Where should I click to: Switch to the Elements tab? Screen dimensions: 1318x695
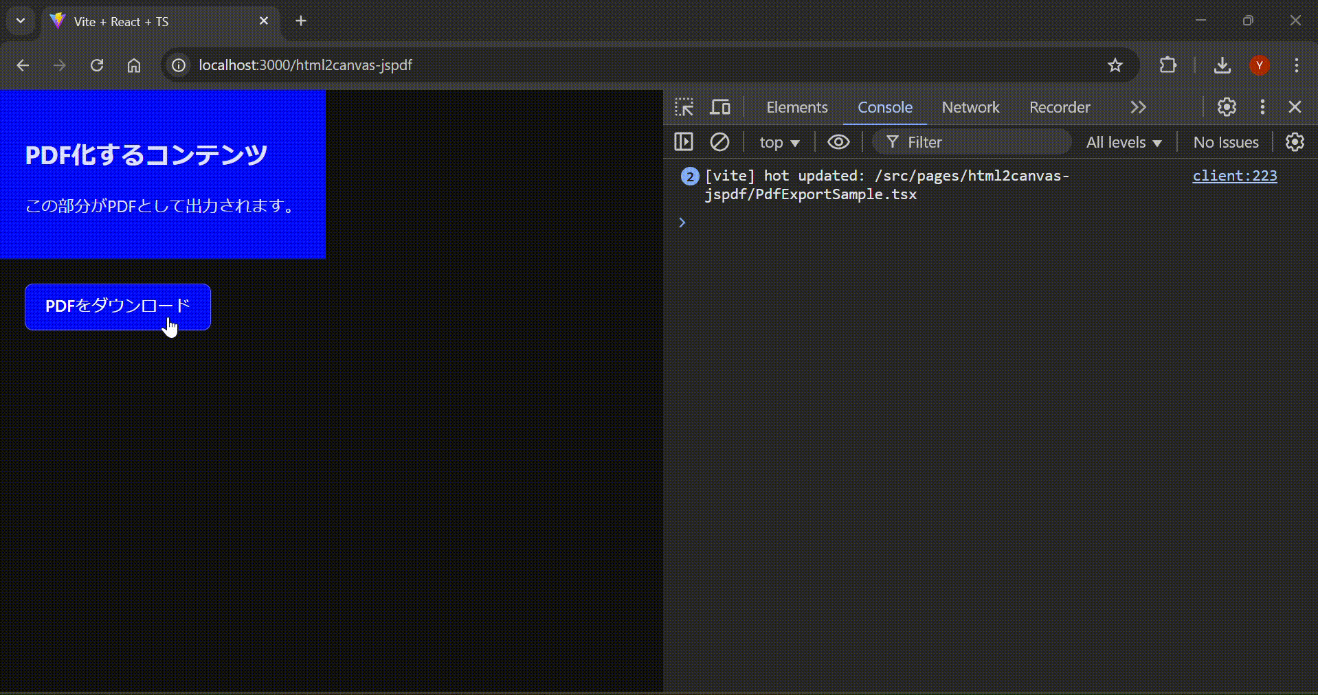796,107
